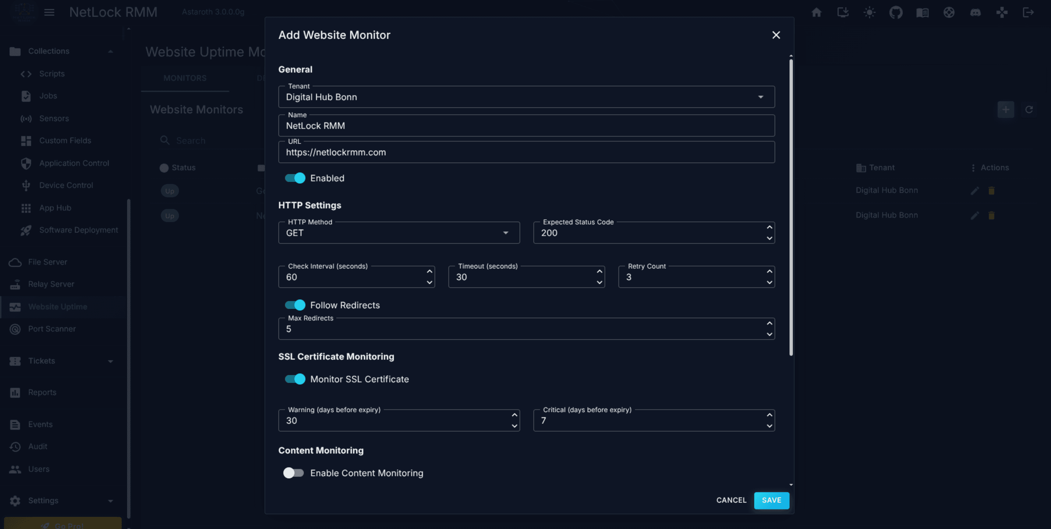Viewport: 1051px width, 529px height.
Task: Click the SAVE button
Action: [x=772, y=500]
